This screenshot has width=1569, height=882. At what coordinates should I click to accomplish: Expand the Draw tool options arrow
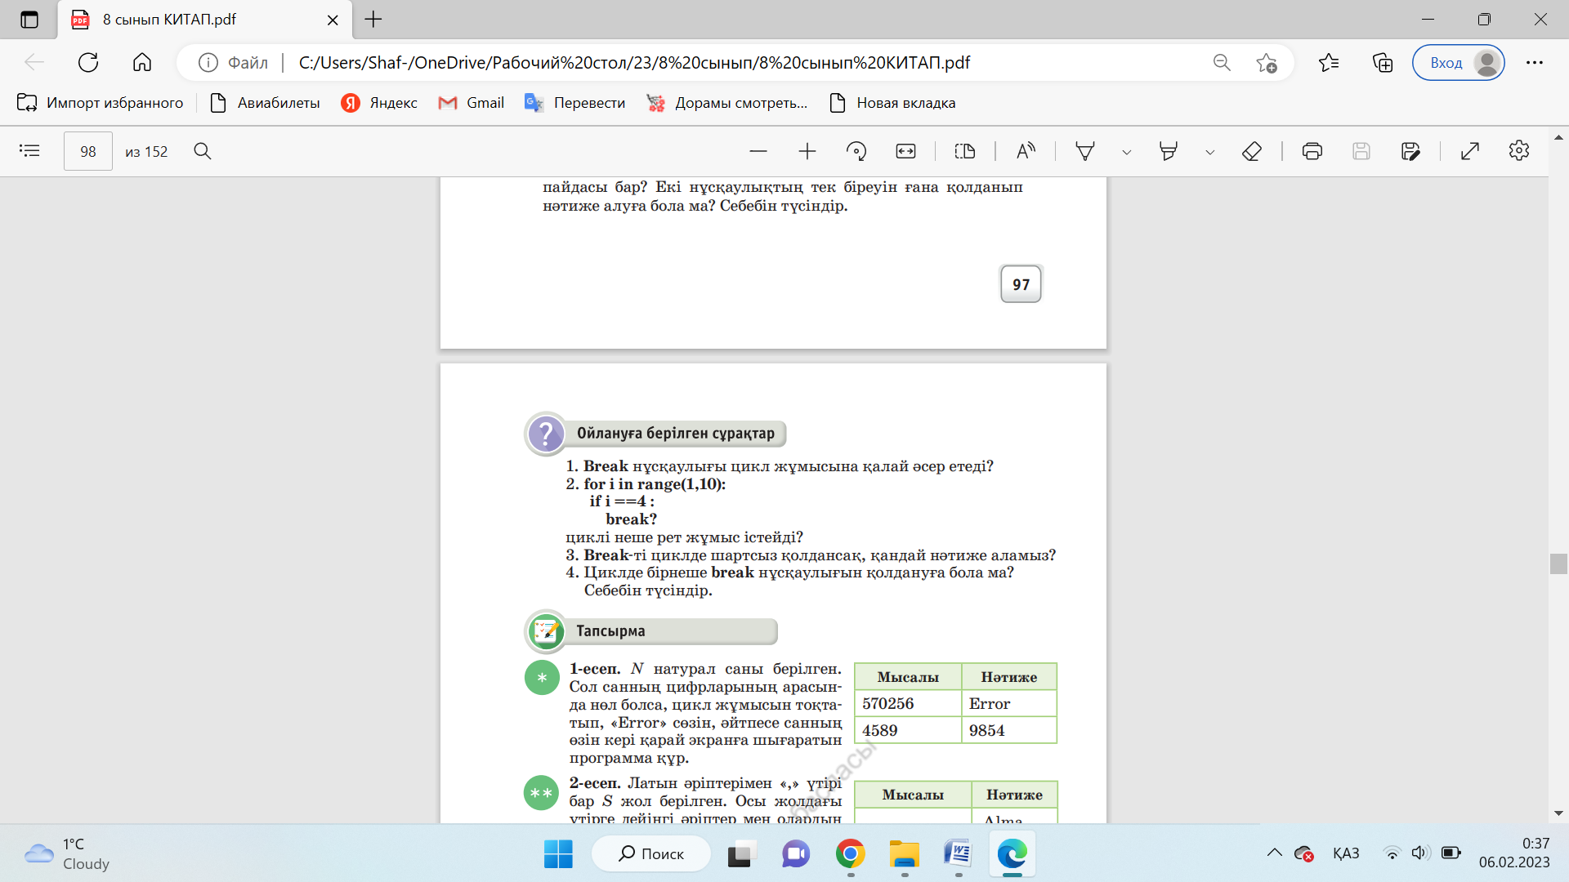pyautogui.click(x=1127, y=152)
